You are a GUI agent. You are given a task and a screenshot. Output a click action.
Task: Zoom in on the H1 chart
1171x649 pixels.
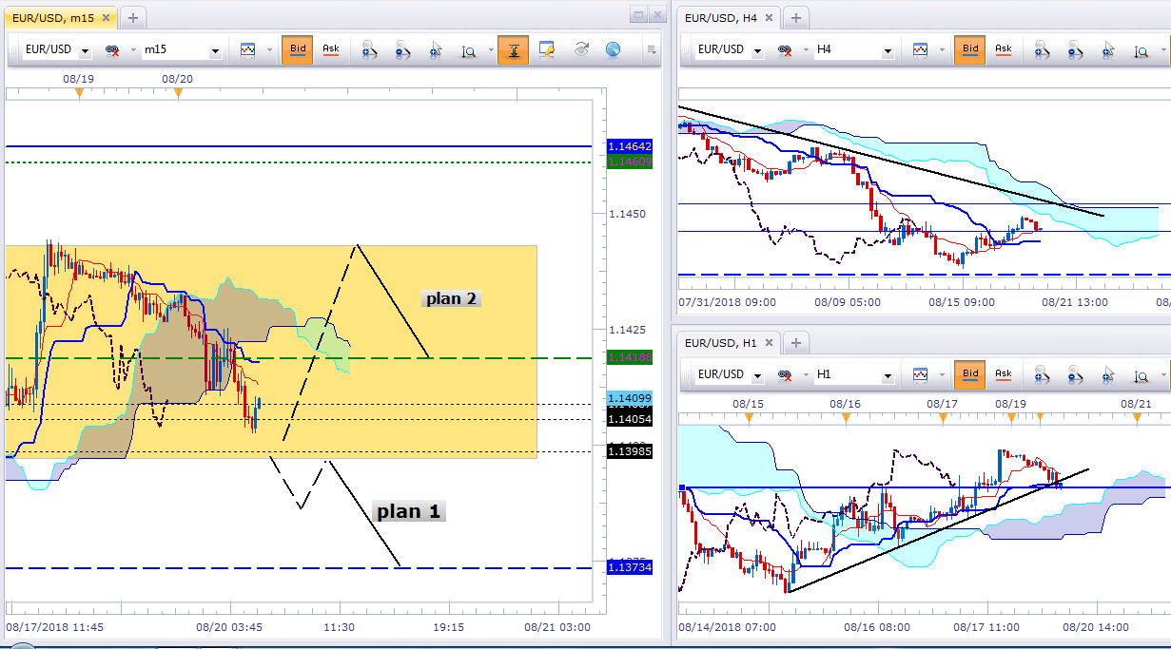pos(1042,375)
